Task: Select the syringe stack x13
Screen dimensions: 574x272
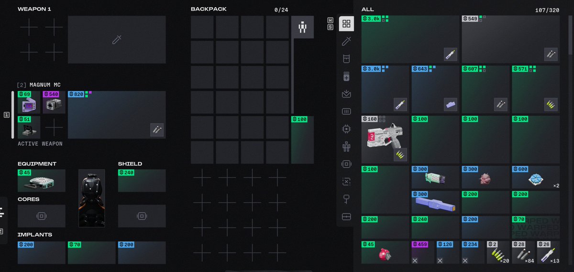Action: pyautogui.click(x=548, y=252)
